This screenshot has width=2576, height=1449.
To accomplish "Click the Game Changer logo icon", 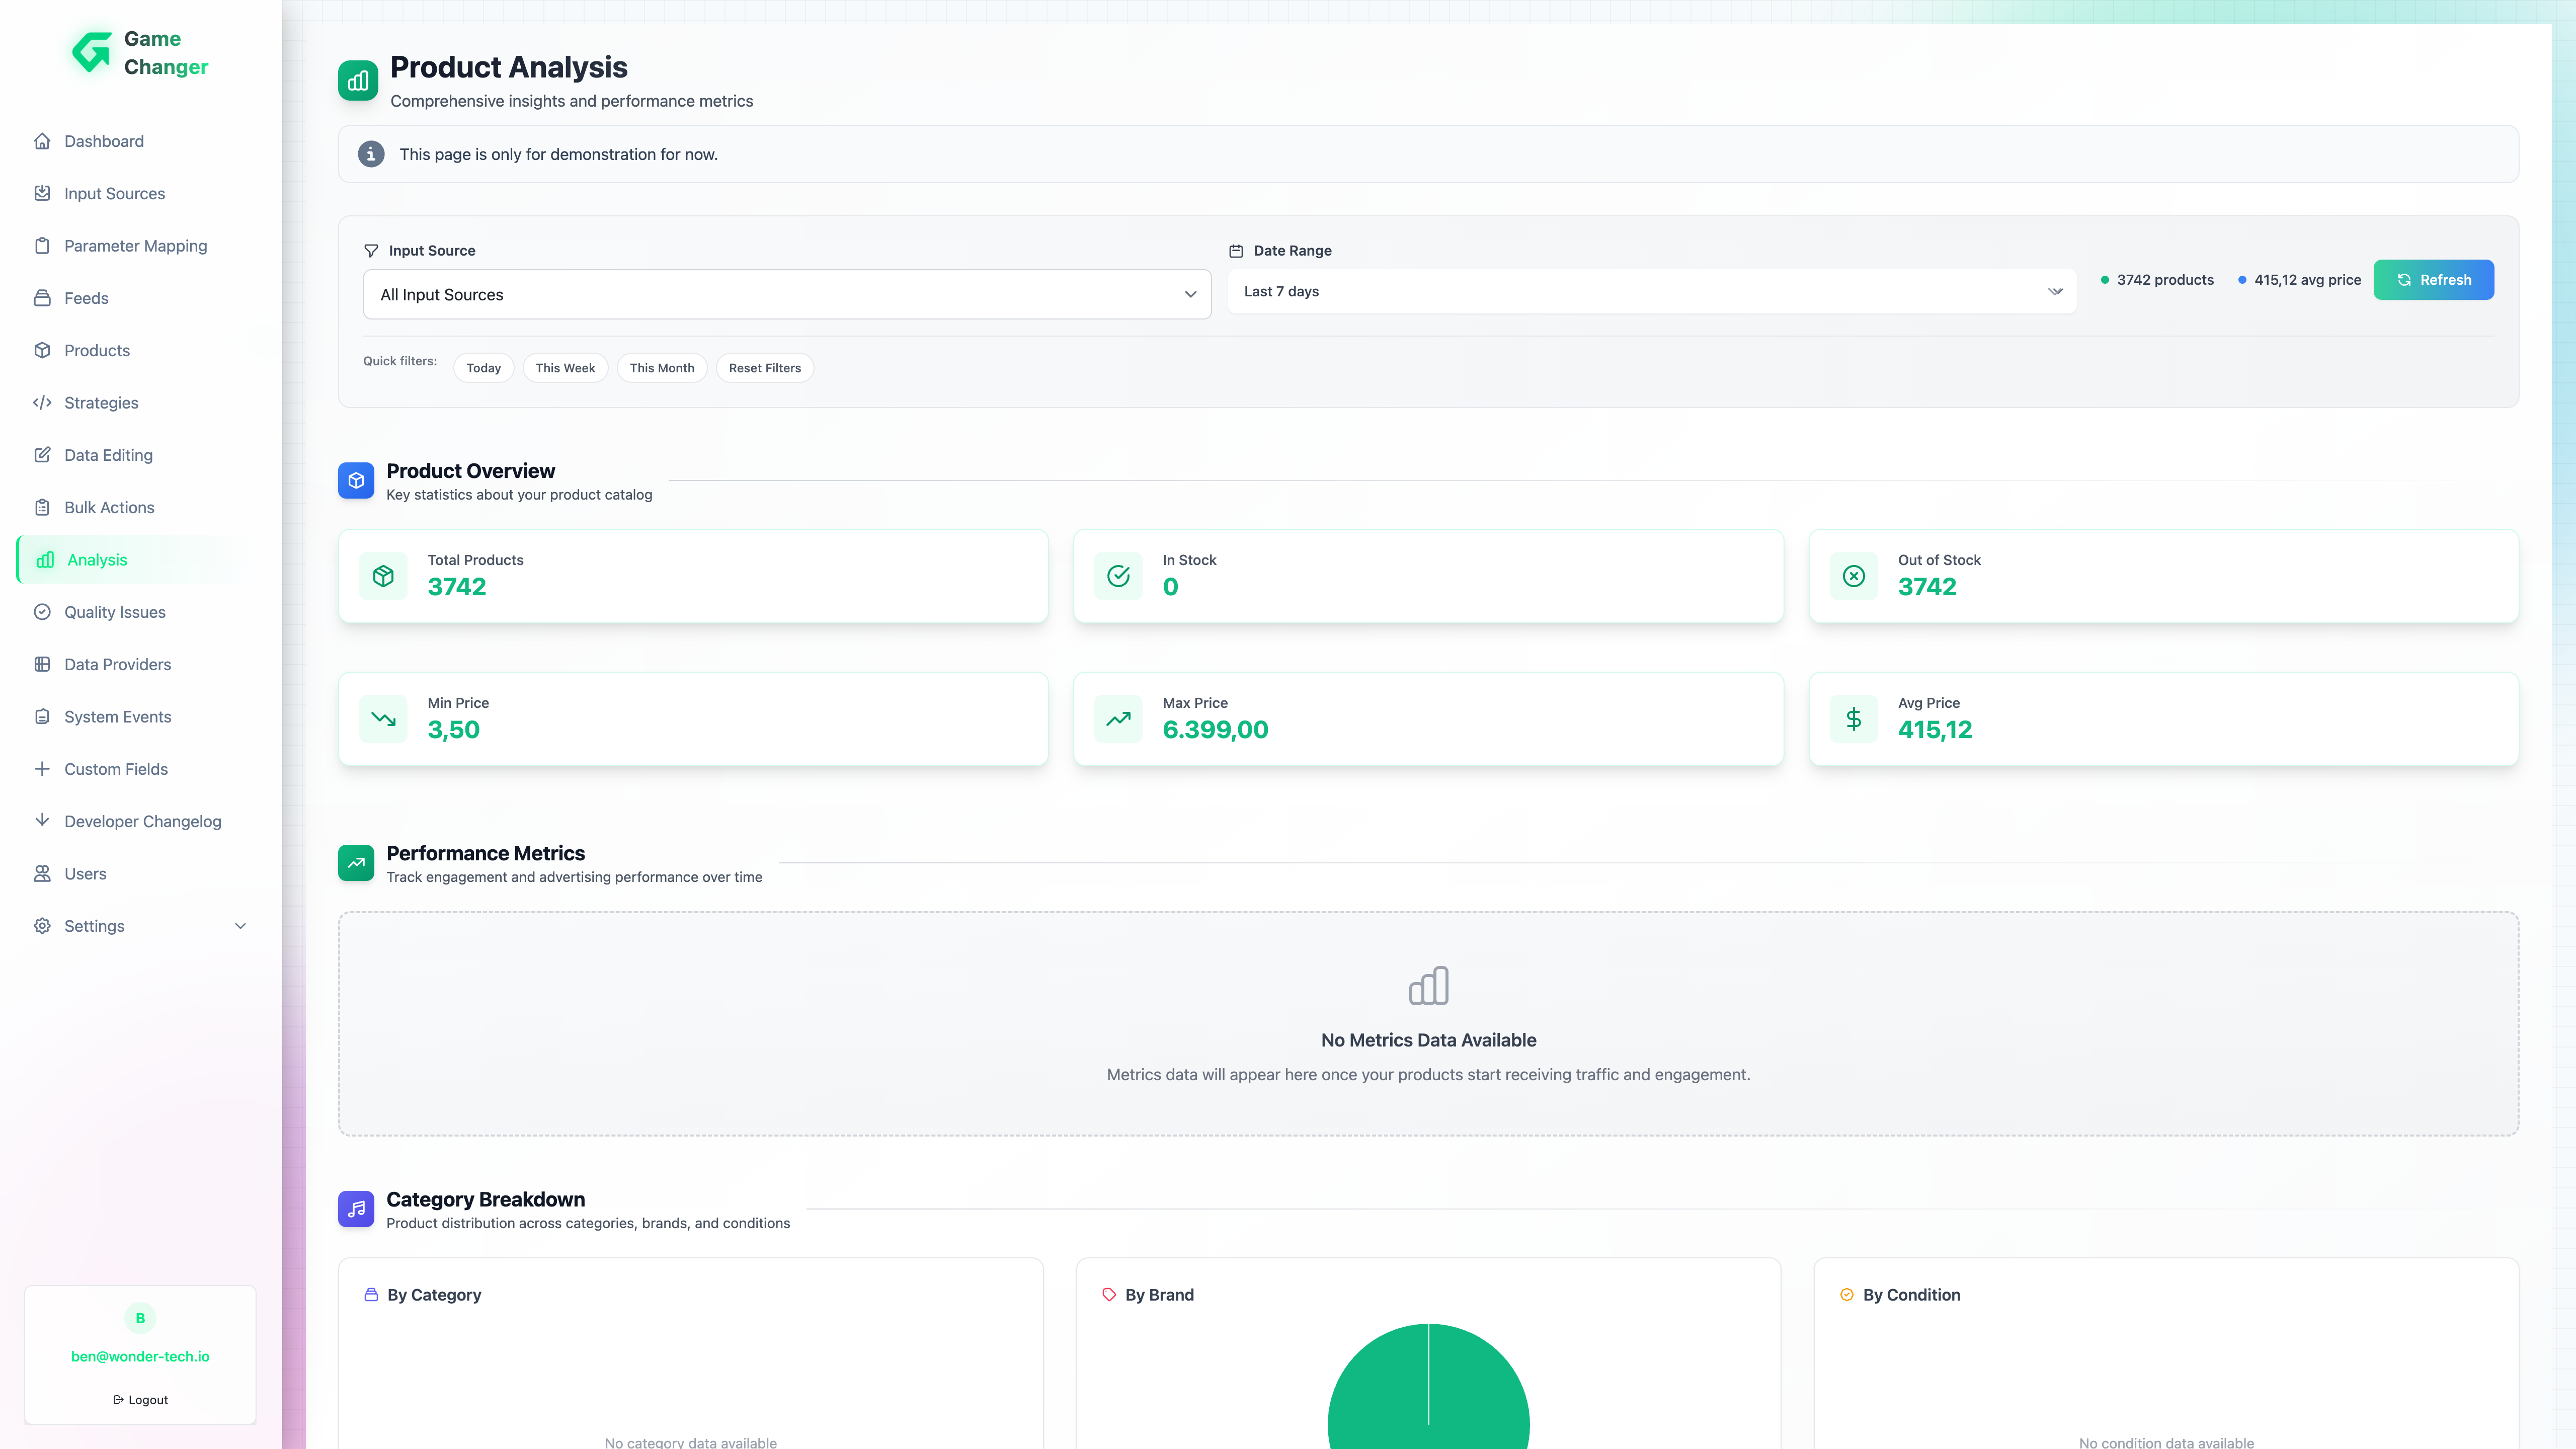I will click(92, 53).
